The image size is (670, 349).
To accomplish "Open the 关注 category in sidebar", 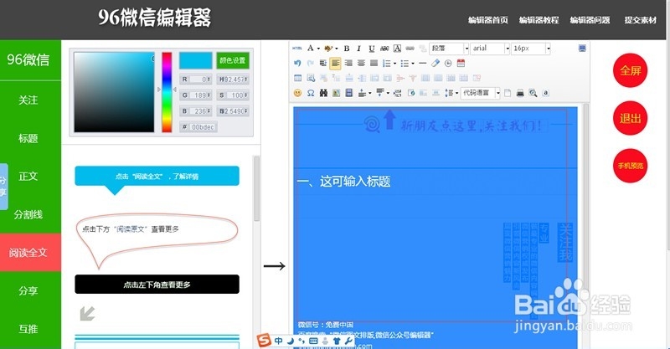I will tap(28, 100).
